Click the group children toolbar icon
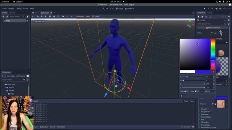232x130 pixels. tap(58, 17)
